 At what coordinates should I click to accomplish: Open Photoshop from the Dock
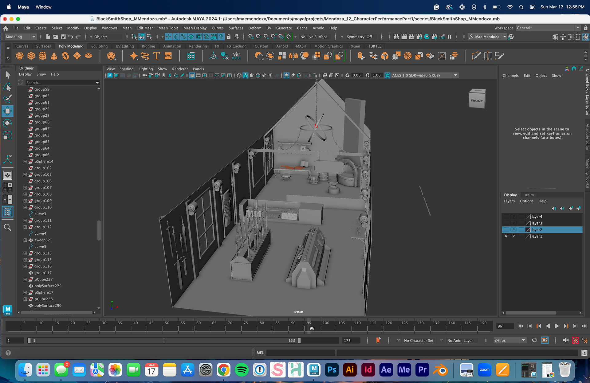[332, 370]
